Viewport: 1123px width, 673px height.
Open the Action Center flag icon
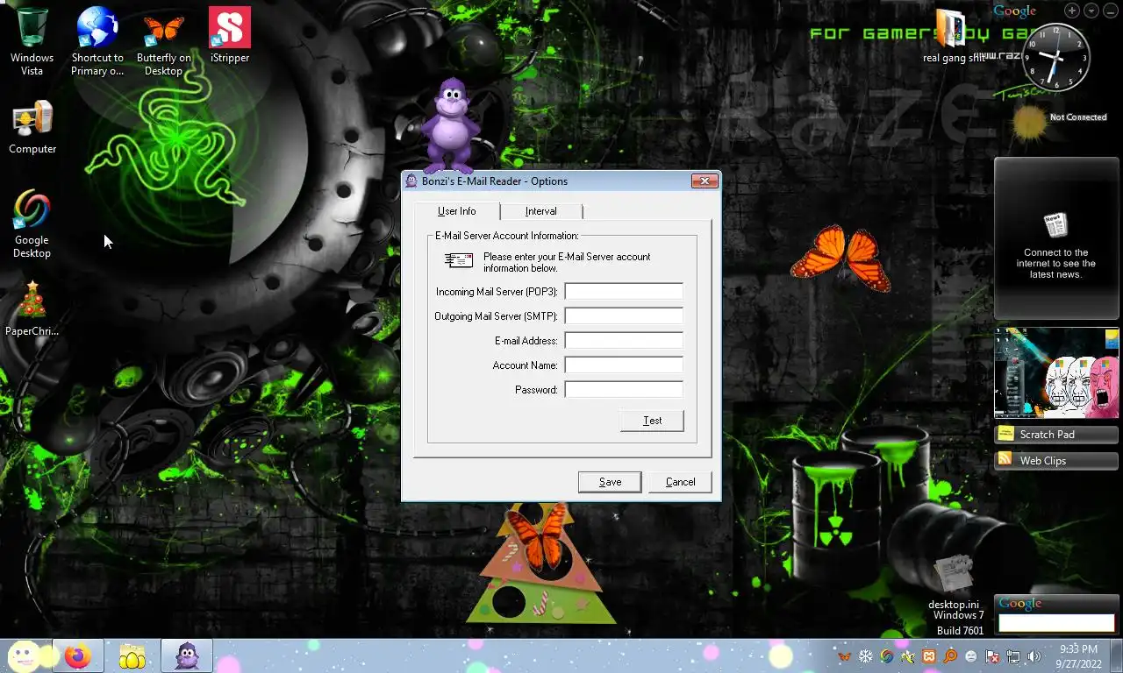992,656
